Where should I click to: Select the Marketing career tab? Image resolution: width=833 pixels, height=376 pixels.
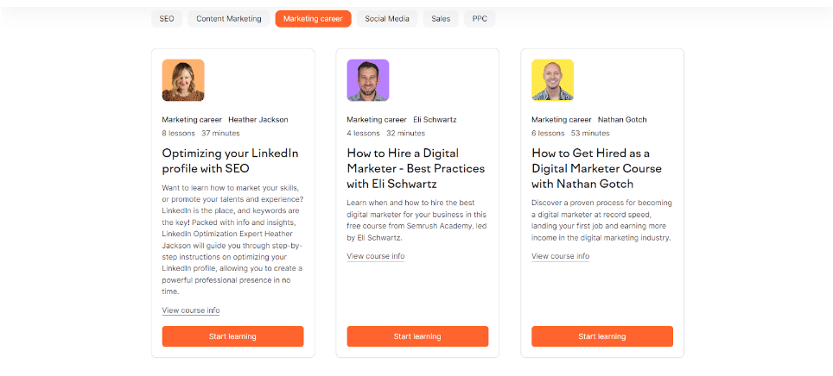313,19
